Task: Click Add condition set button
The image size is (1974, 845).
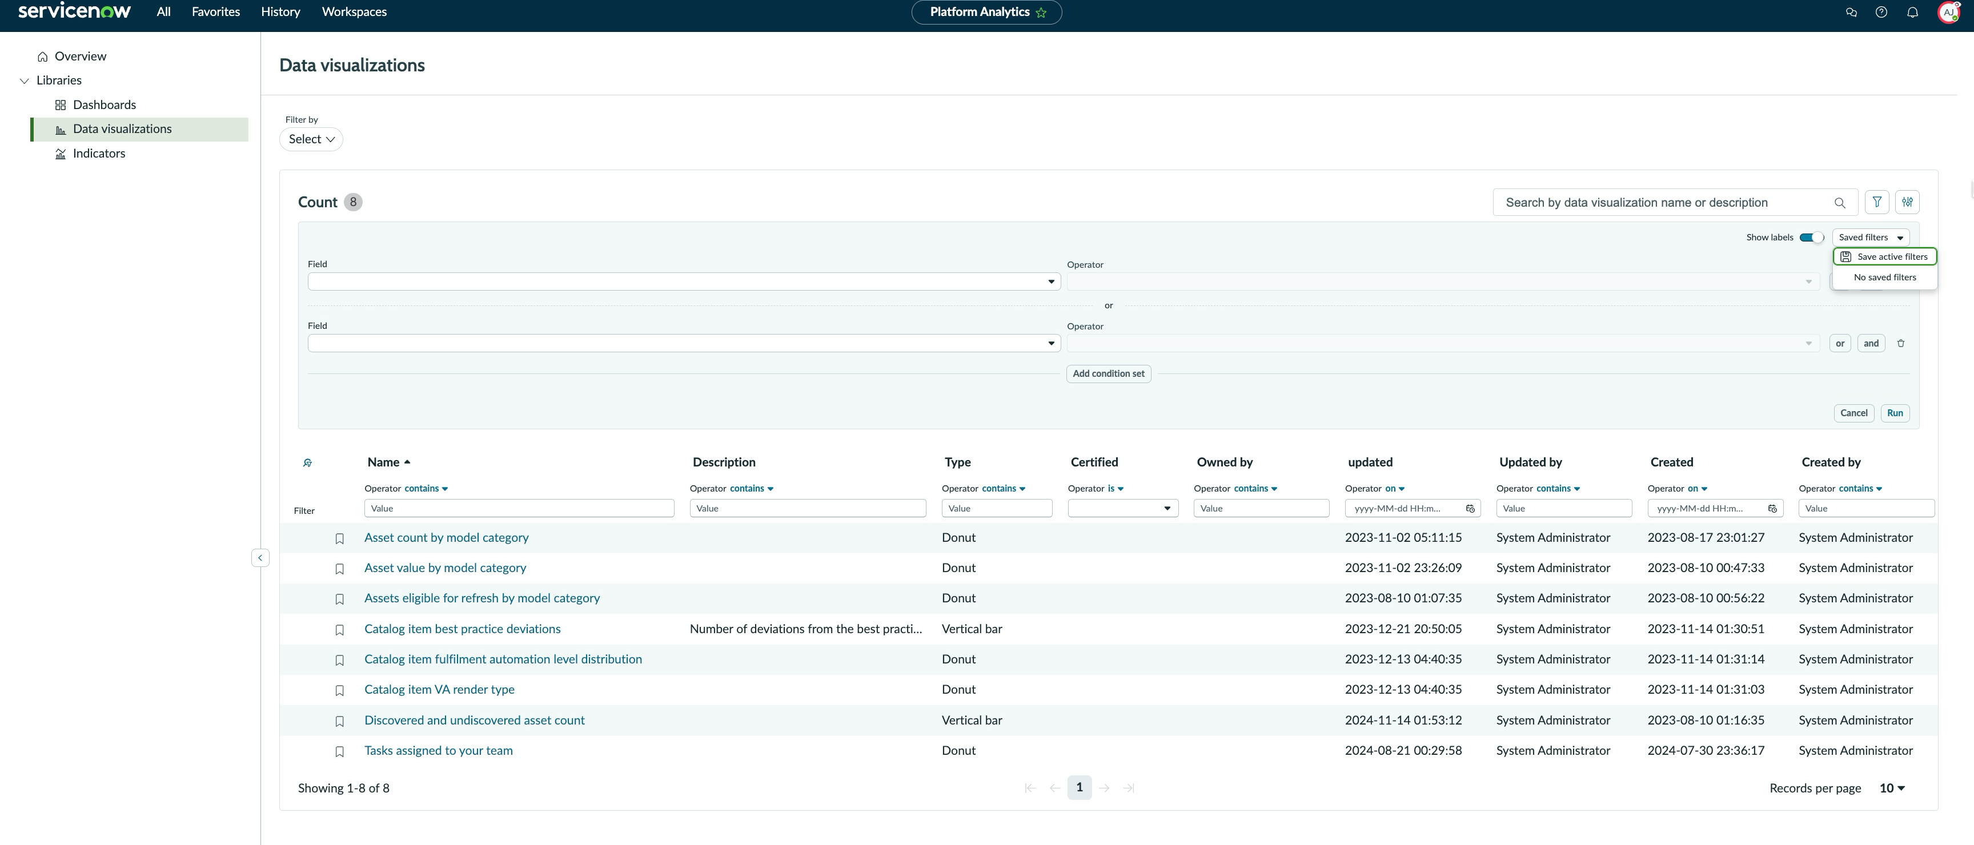Action: coord(1108,374)
